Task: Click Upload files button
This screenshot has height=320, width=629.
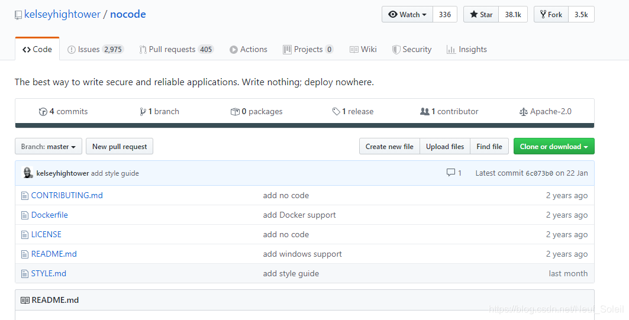Action: pos(445,146)
